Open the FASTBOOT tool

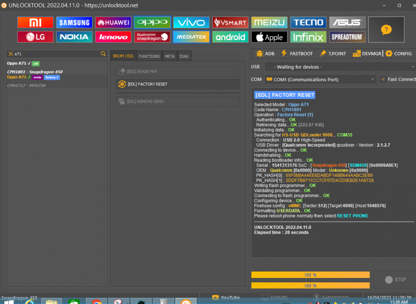click(x=297, y=53)
